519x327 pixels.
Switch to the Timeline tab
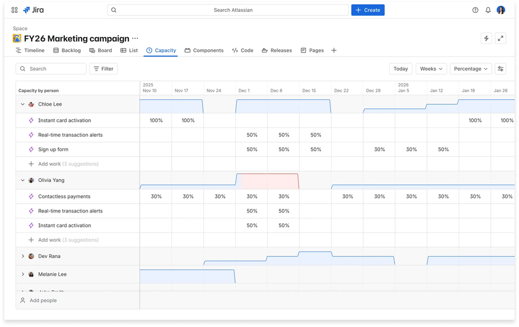pyautogui.click(x=30, y=50)
